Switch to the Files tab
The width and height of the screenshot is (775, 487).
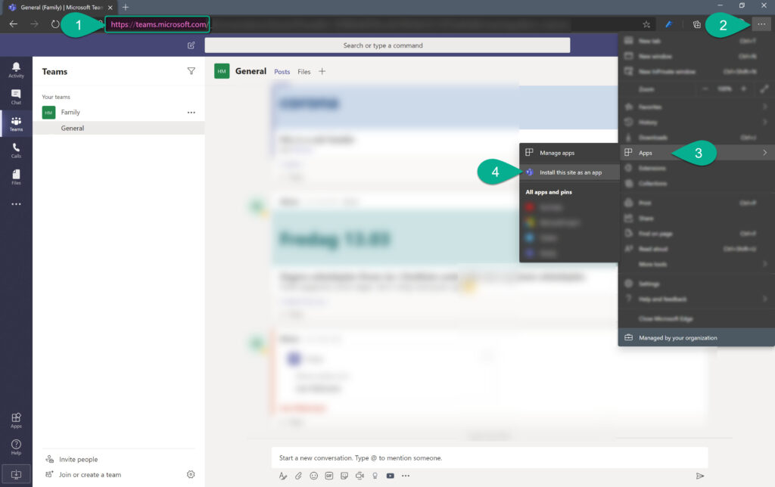(x=304, y=72)
